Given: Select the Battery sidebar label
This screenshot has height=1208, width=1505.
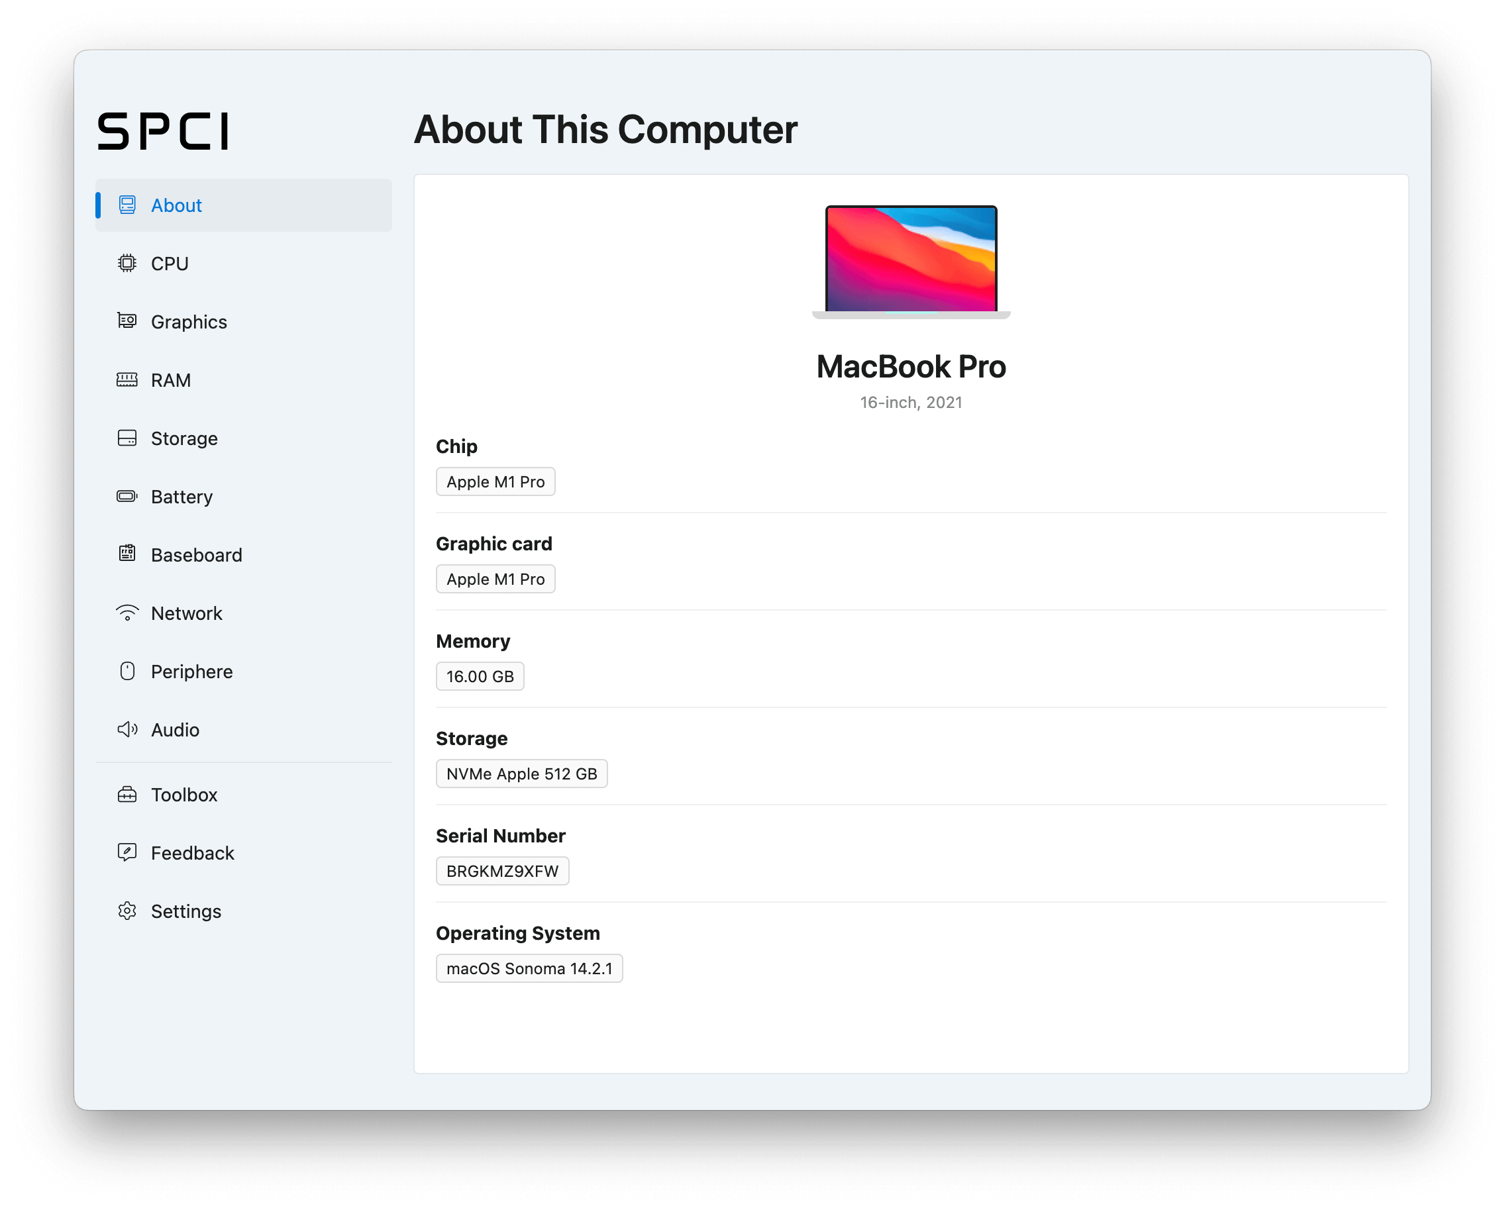Looking at the screenshot, I should 182,497.
